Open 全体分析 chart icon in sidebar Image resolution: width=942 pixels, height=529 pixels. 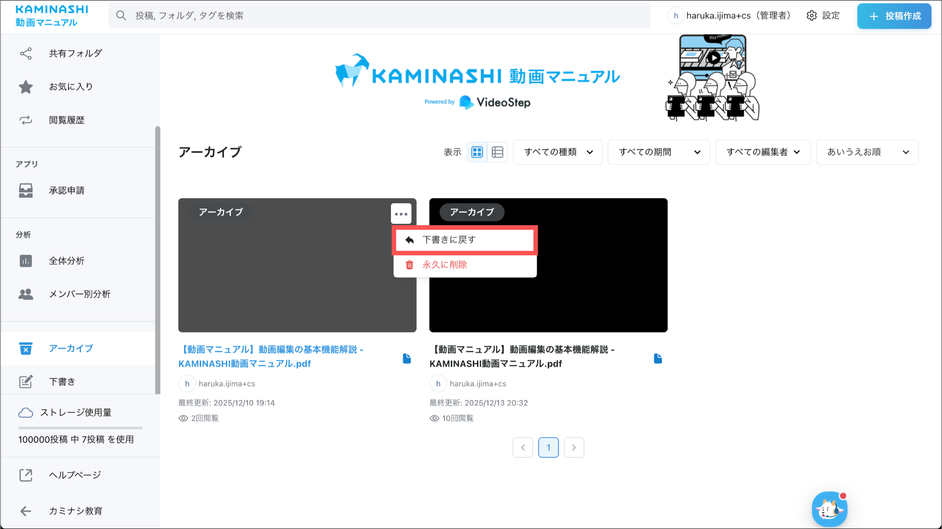(26, 261)
